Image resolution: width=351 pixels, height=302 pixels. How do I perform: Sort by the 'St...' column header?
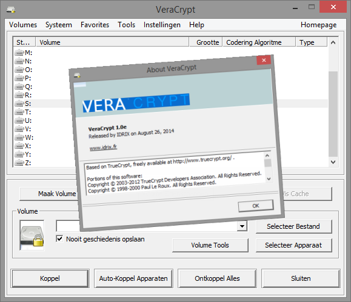tap(24, 42)
